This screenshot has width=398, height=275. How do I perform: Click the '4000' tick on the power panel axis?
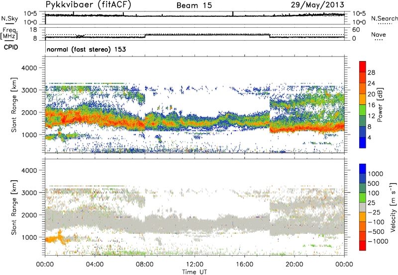point(29,68)
